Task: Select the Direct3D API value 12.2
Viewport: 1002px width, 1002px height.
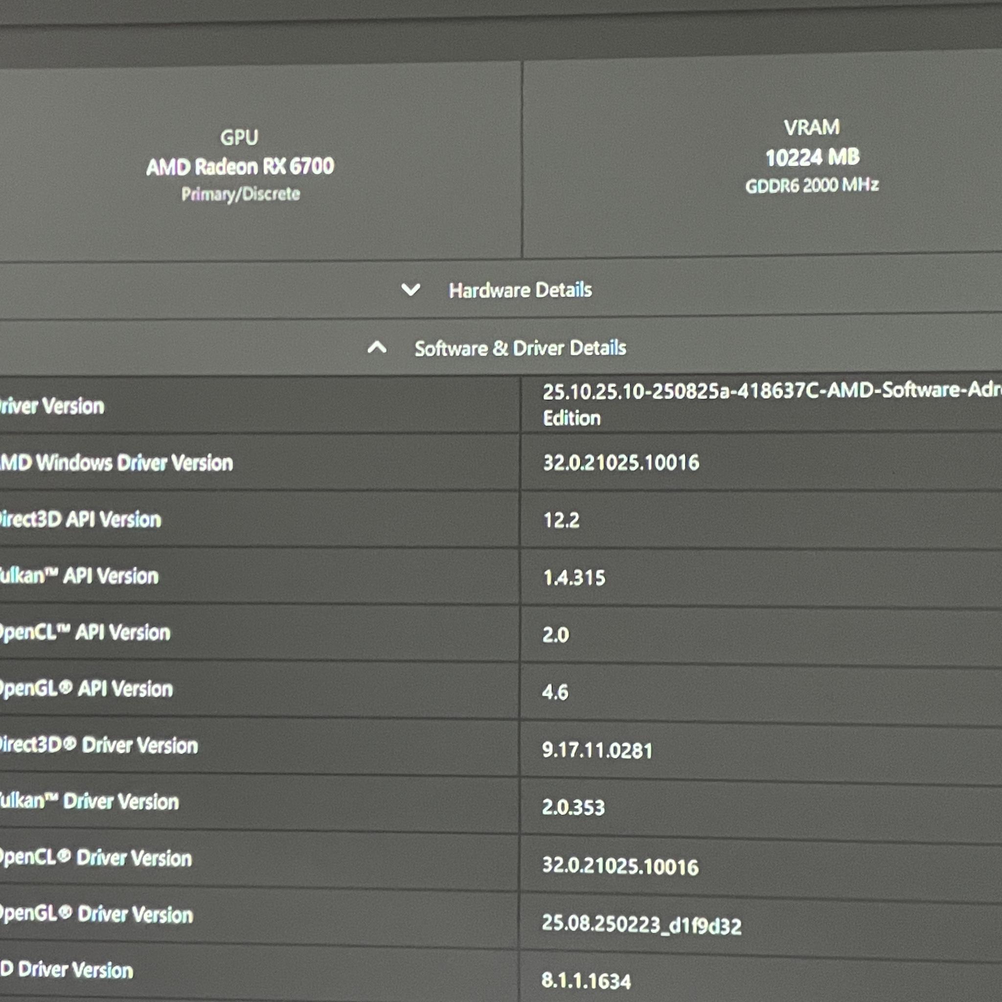Action: point(561,520)
